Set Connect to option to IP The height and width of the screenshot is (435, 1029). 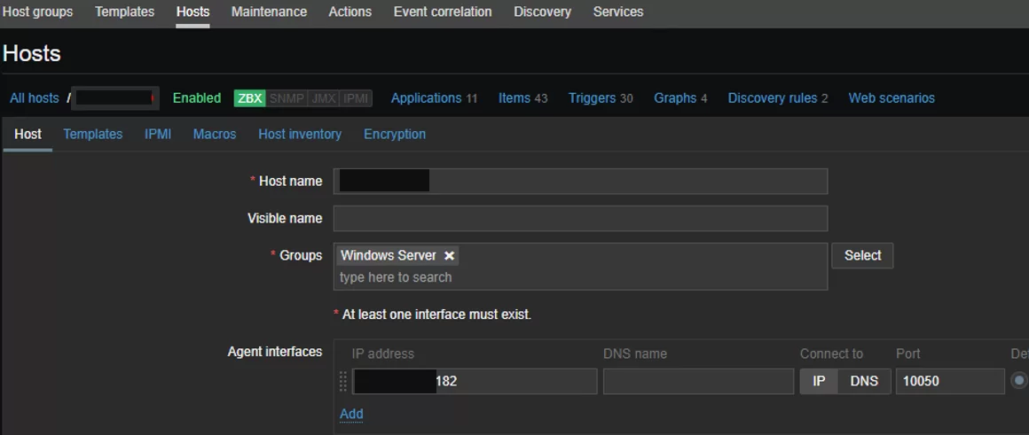[819, 381]
